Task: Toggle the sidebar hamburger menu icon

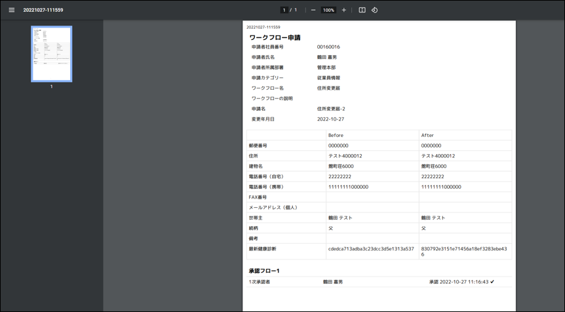Action: pyautogui.click(x=12, y=10)
